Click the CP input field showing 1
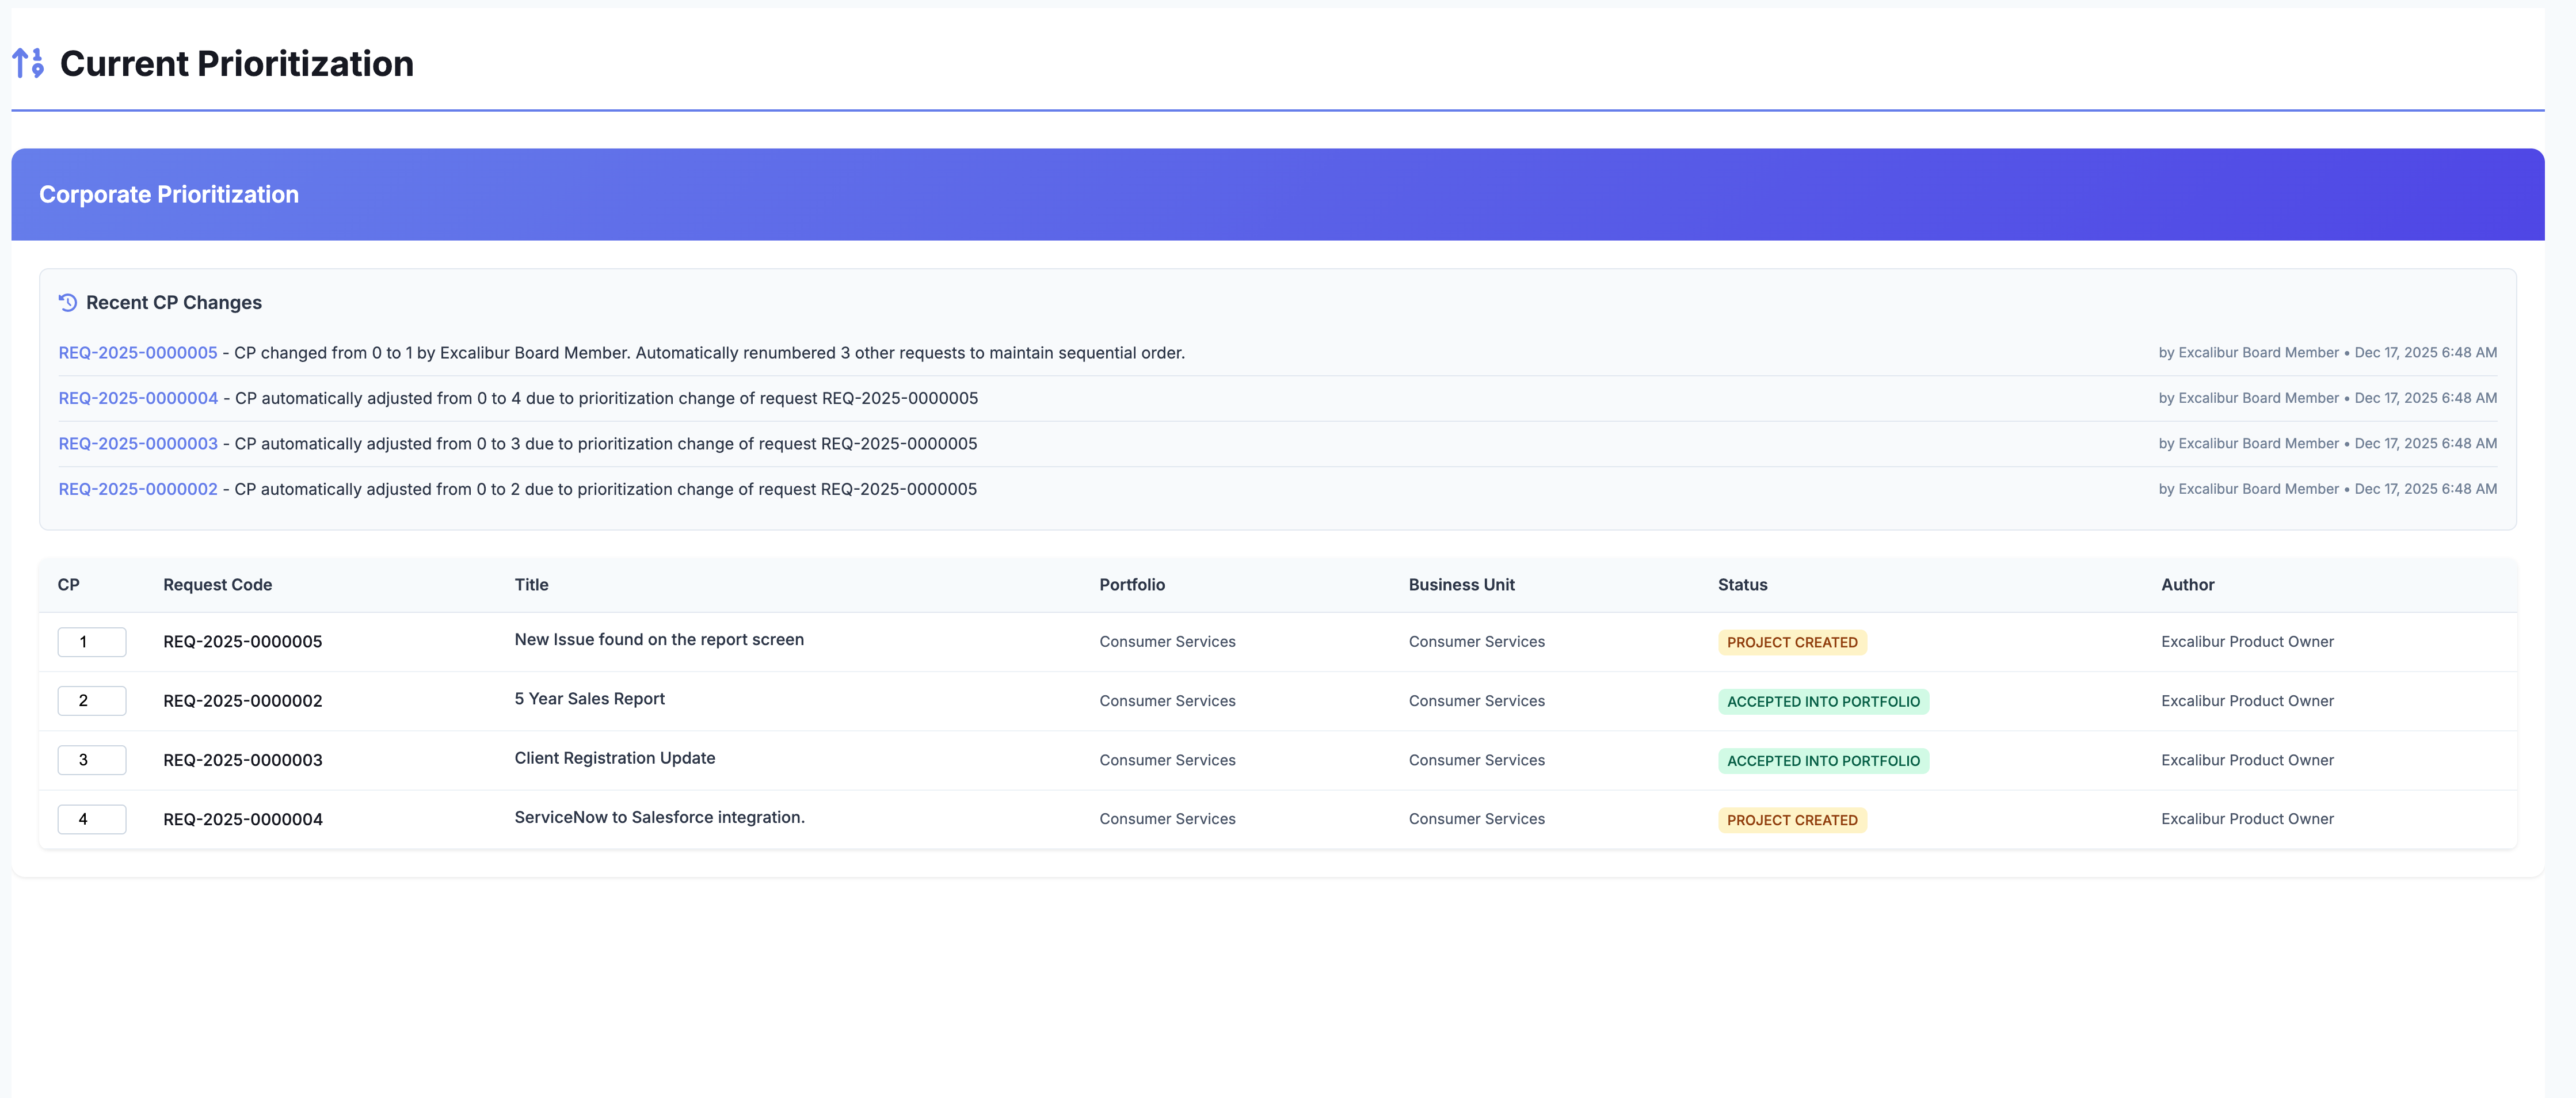 (91, 642)
